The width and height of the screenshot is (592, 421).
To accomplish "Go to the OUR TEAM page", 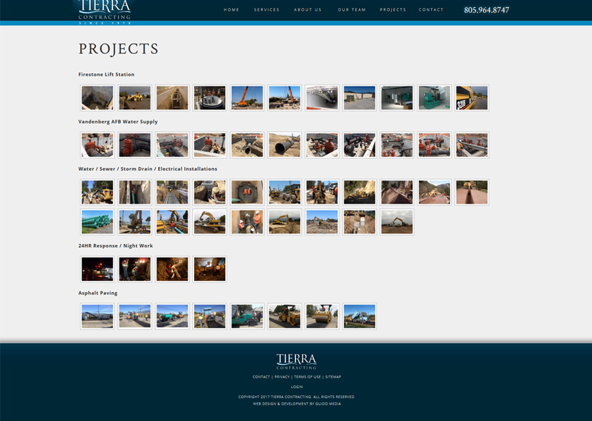I will click(352, 9).
